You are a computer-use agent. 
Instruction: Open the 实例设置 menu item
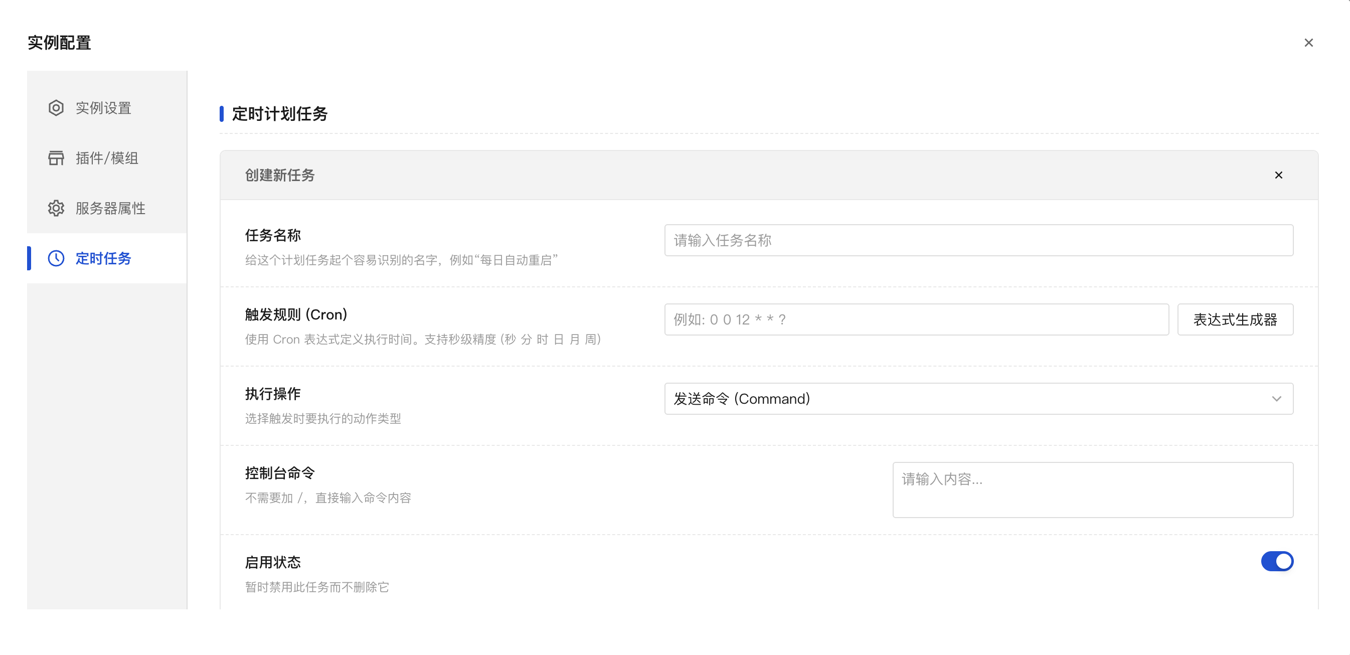[x=103, y=108]
